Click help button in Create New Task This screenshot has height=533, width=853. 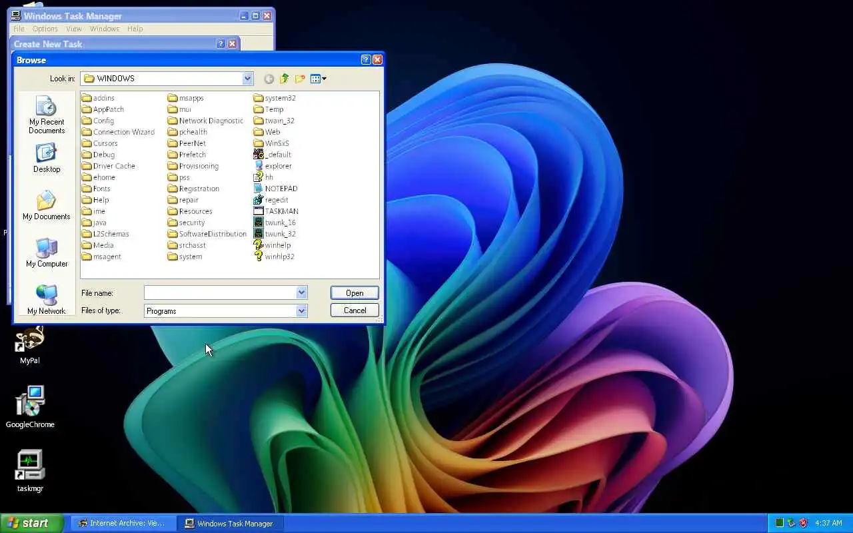pos(221,44)
